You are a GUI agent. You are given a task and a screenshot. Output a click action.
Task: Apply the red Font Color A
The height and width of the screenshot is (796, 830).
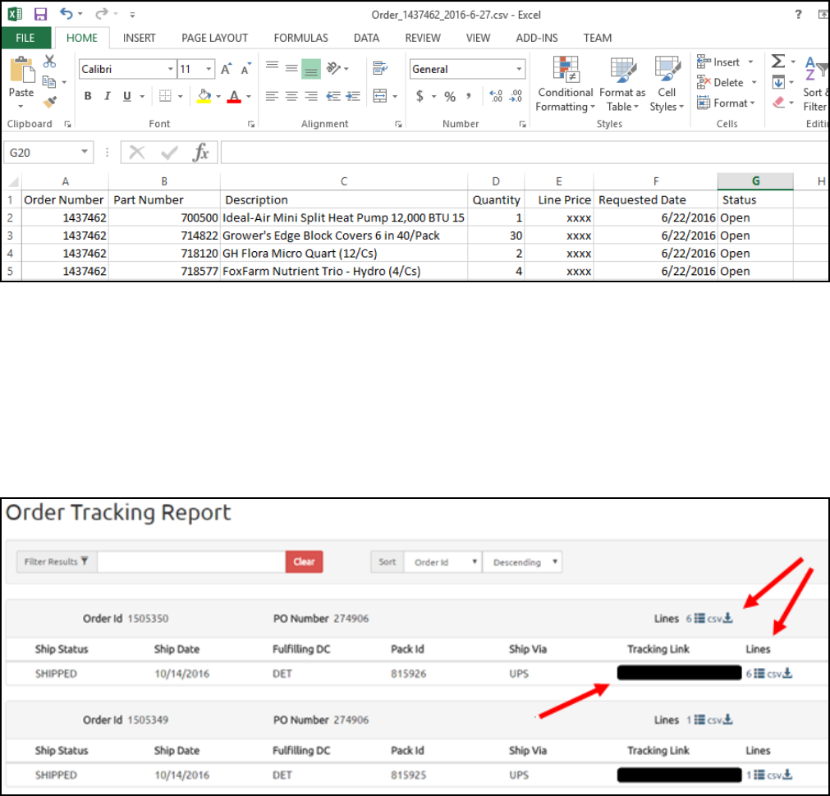(x=234, y=96)
